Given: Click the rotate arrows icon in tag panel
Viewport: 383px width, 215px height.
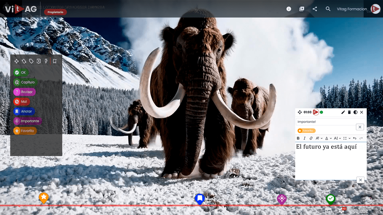Looking at the screenshot, I should (24, 61).
